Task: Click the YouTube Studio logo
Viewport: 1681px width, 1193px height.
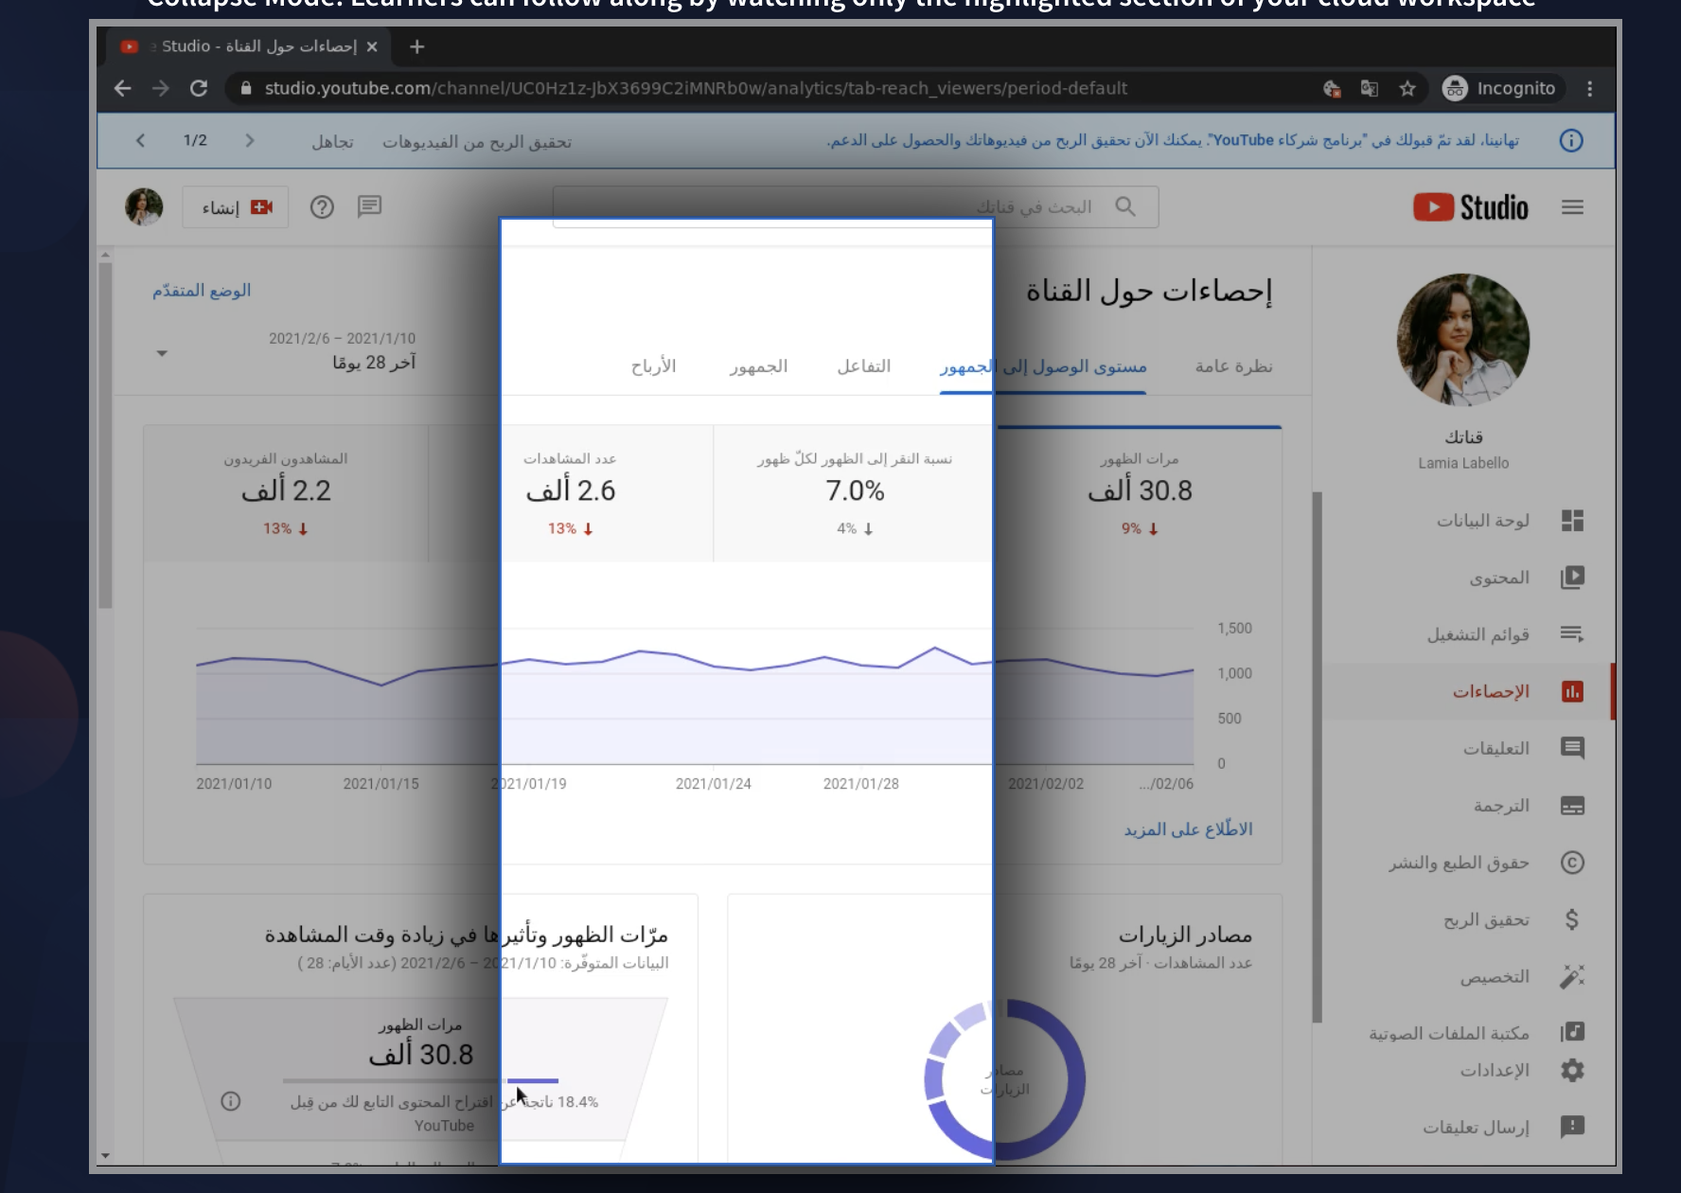Action: pos(1470,207)
